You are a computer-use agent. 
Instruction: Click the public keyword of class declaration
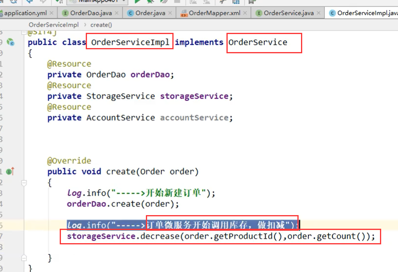tap(42, 42)
